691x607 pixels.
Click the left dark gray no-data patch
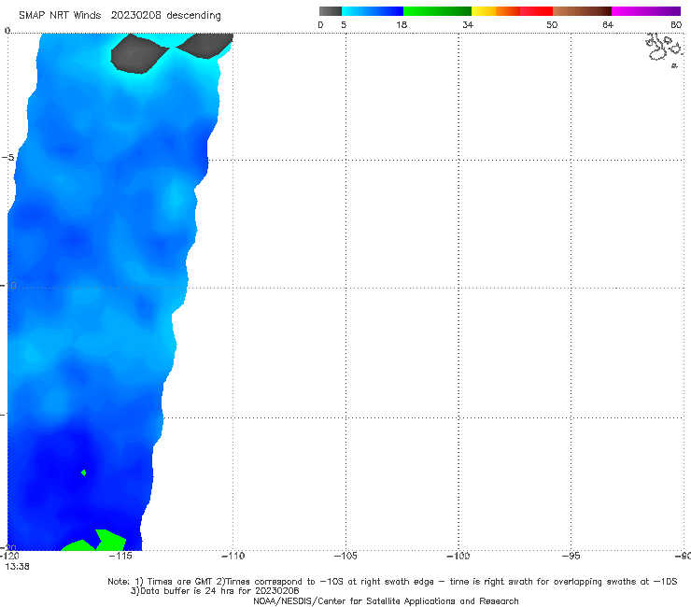138,55
